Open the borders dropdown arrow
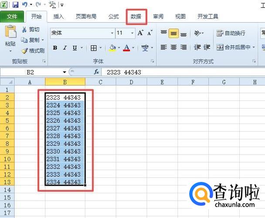Screen dimensions: 265x218 click(x=101, y=48)
